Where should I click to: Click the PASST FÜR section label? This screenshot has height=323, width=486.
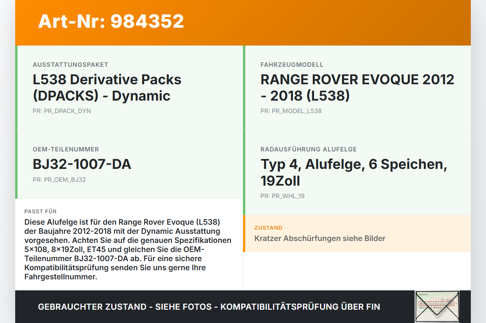click(x=40, y=211)
